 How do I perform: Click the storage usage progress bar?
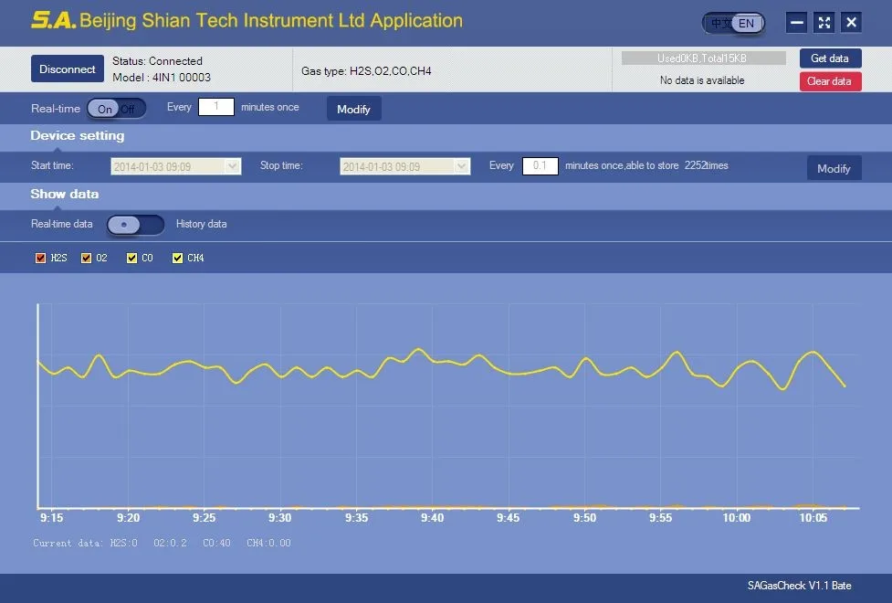click(x=703, y=58)
